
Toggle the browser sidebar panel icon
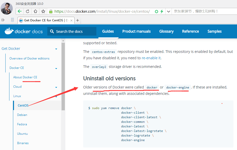pos(3,20)
